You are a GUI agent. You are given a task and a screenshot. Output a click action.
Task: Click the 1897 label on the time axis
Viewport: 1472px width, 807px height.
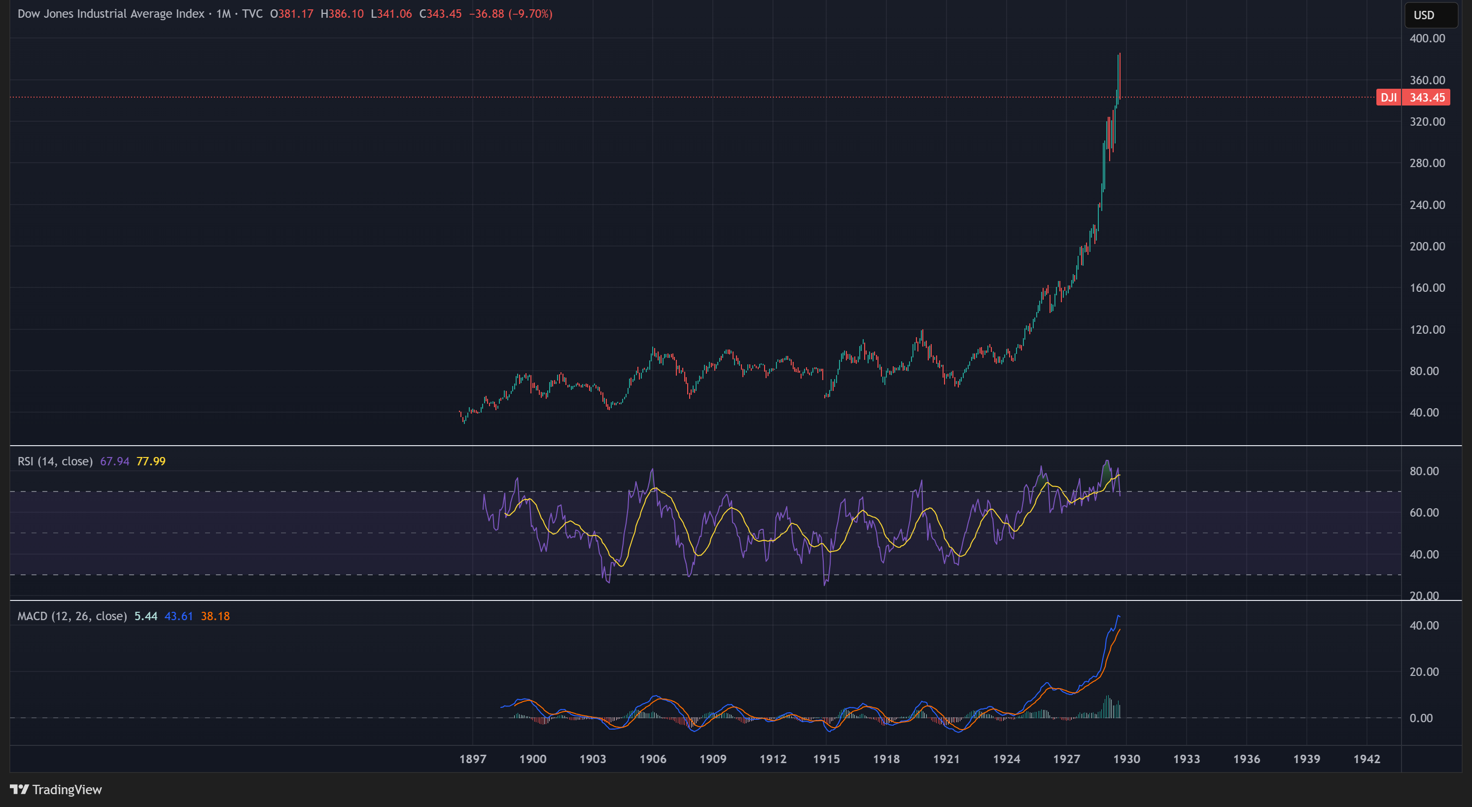pos(473,759)
